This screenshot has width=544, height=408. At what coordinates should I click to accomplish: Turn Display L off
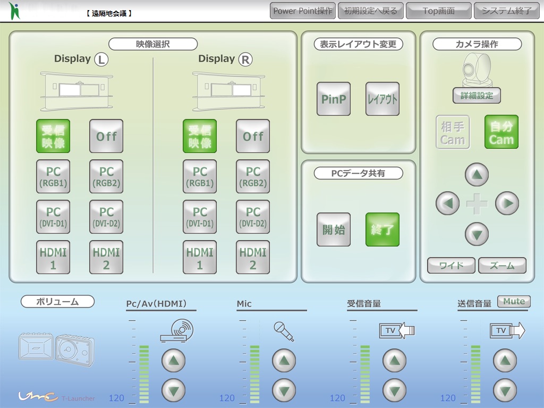click(106, 136)
